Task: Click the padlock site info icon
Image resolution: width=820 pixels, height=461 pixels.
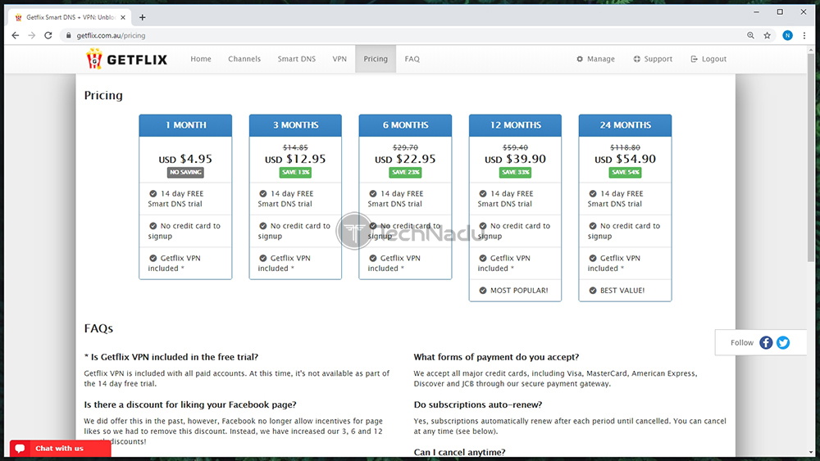Action: [68, 35]
